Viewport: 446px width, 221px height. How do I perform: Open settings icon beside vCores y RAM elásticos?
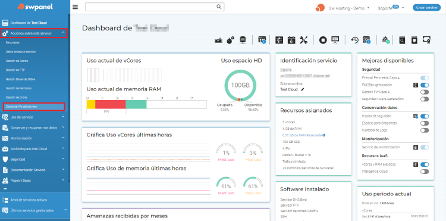coord(415,164)
